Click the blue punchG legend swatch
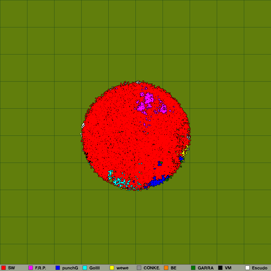The height and width of the screenshot is (271, 271). [58, 268]
